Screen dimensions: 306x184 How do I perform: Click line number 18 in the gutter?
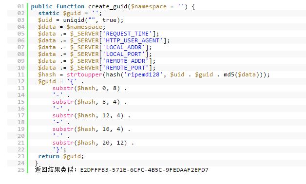point(21,122)
